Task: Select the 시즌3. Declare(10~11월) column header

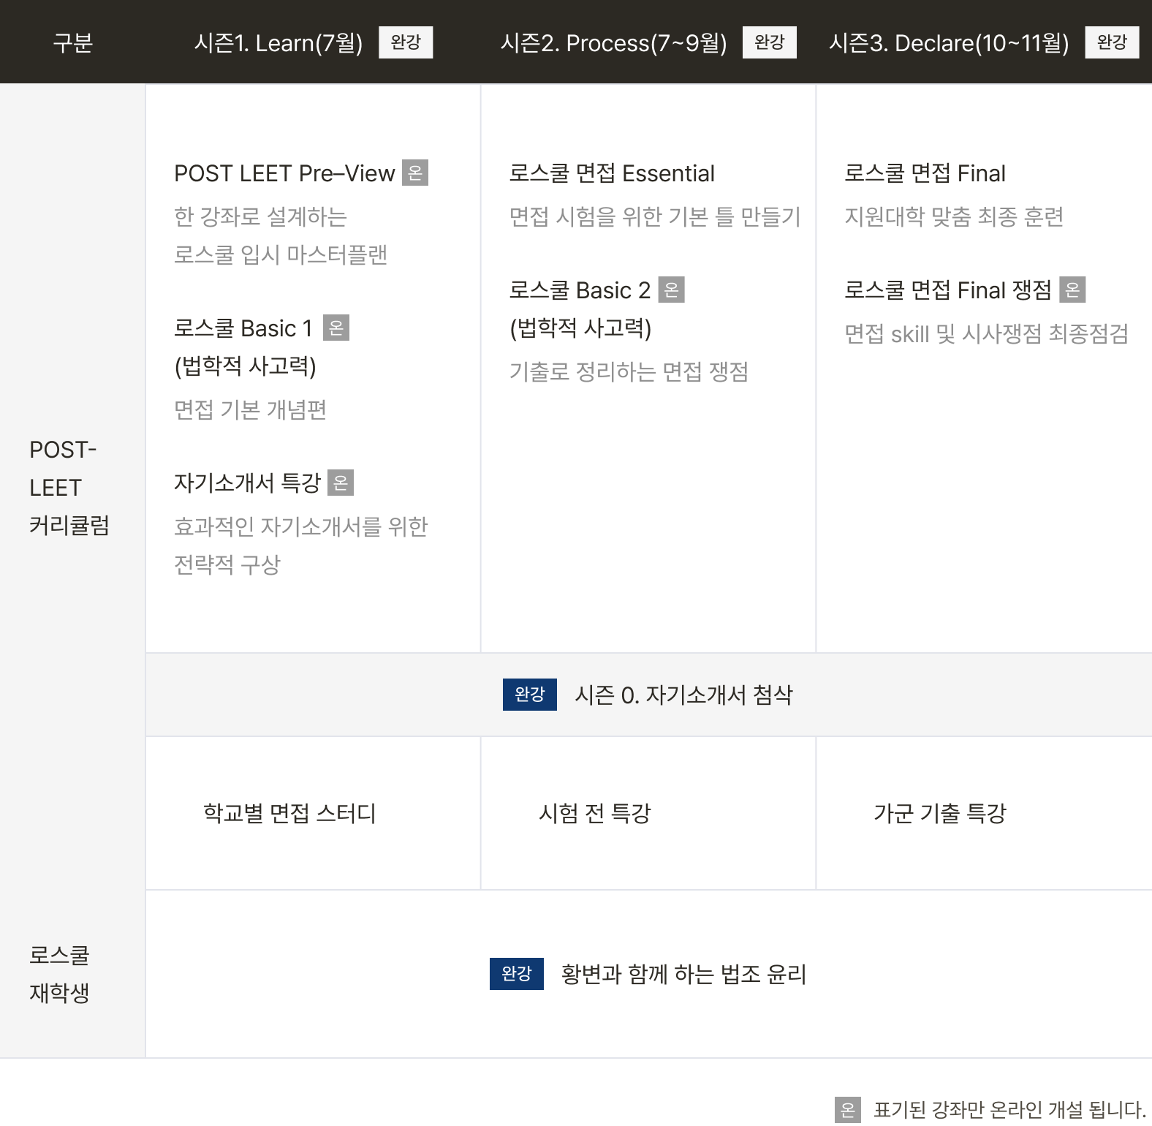Action: click(948, 43)
